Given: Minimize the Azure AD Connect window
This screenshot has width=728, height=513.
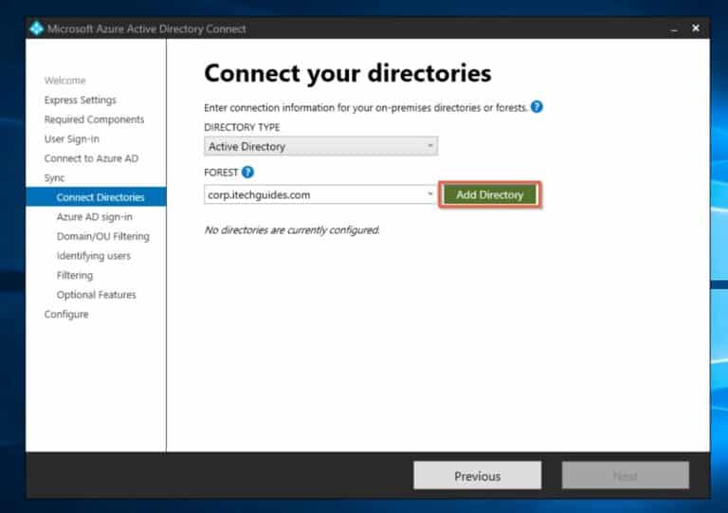Looking at the screenshot, I should click(x=674, y=28).
